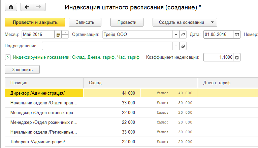
Task: Click Провести и закрыть
Action: pyautogui.click(x=35, y=22)
